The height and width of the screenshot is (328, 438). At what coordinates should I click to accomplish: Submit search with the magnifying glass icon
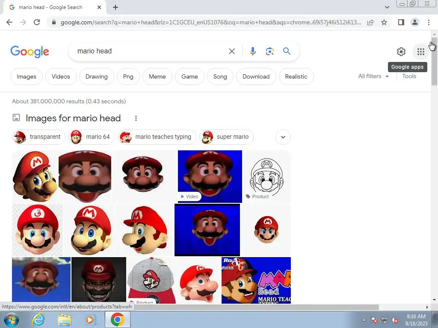click(287, 51)
